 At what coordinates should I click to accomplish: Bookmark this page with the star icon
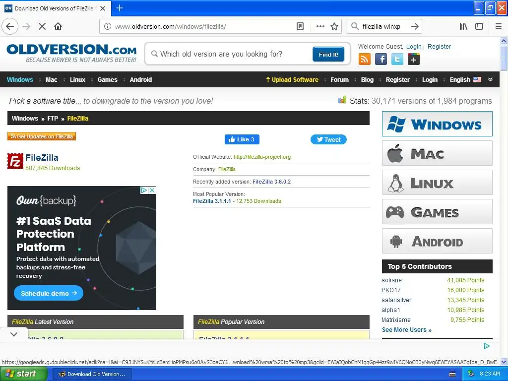point(334,26)
